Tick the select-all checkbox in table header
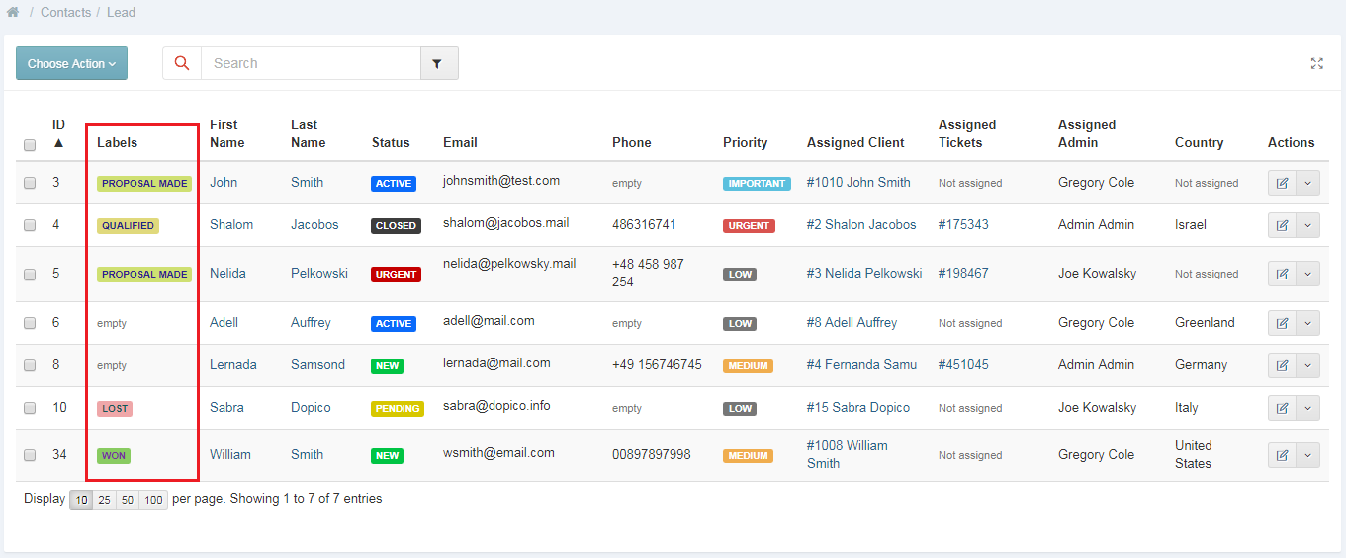1346x558 pixels. [x=30, y=145]
